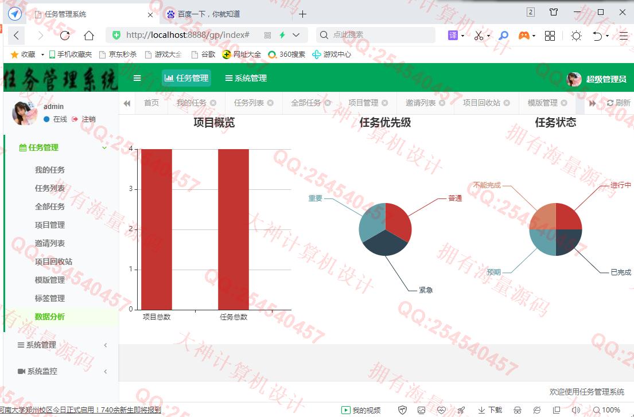Reload the page with refresh icon

coord(65,36)
